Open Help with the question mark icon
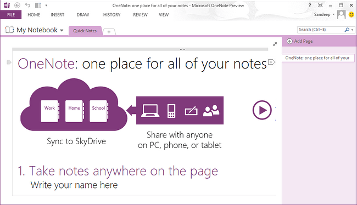 tap(310, 5)
